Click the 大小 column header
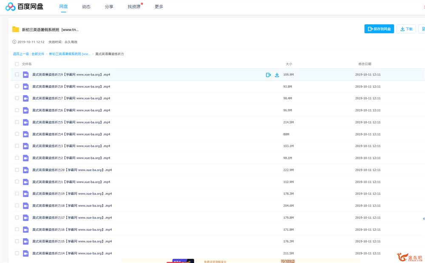Screen dimensions: 425x263 coord(289,64)
